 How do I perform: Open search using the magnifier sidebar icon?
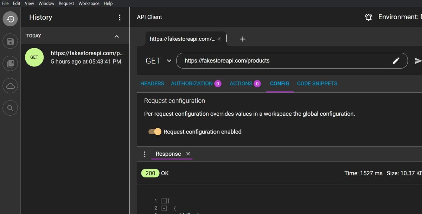[x=10, y=108]
